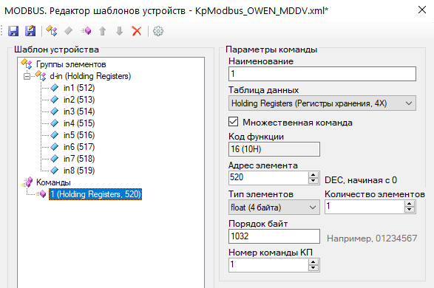
Task: Click the in4 blue diamond icon
Action: [x=55, y=123]
